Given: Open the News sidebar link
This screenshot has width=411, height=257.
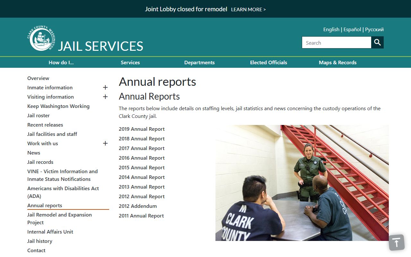Looking at the screenshot, I should 34,153.
